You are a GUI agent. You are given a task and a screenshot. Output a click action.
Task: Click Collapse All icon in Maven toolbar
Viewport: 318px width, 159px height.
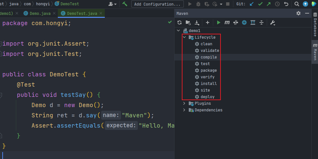tap(261, 22)
